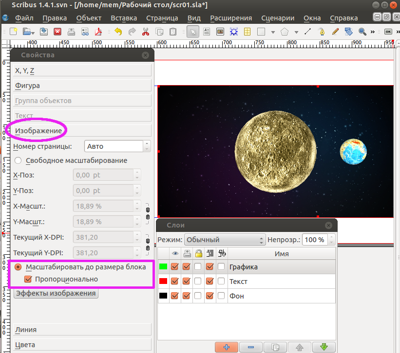Click the chain link beside X/Y DPI fields
The image size is (400, 353).
[148, 245]
